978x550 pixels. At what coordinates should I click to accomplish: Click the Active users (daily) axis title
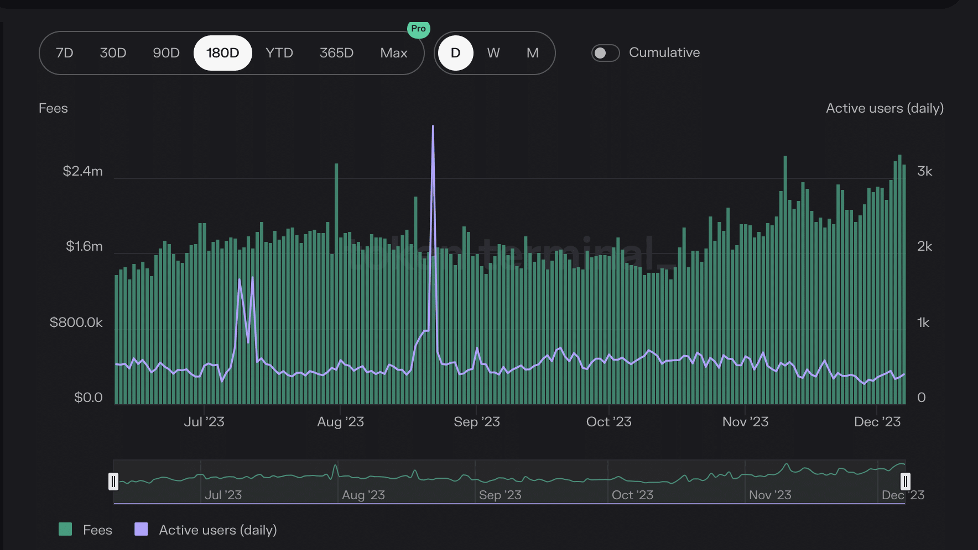(x=885, y=108)
